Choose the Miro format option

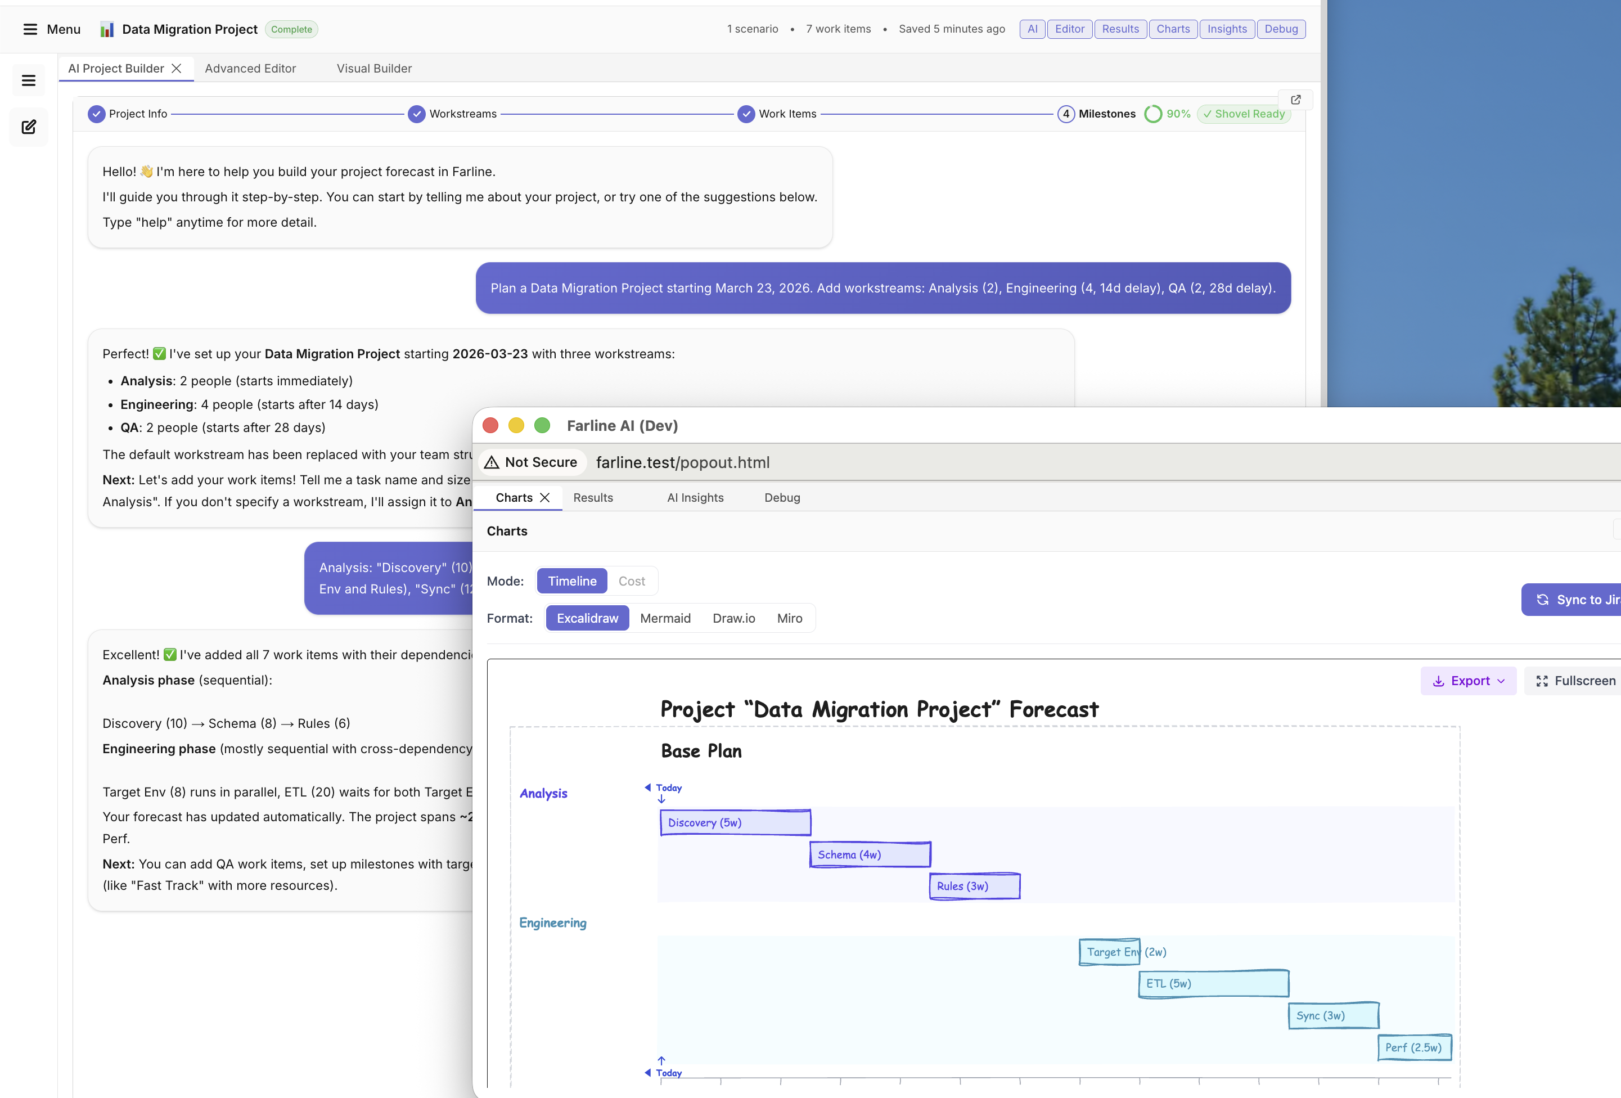[x=789, y=618]
